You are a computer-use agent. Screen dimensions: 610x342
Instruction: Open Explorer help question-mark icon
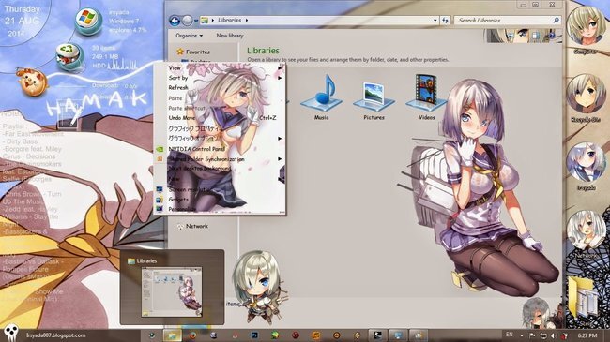coord(551,37)
